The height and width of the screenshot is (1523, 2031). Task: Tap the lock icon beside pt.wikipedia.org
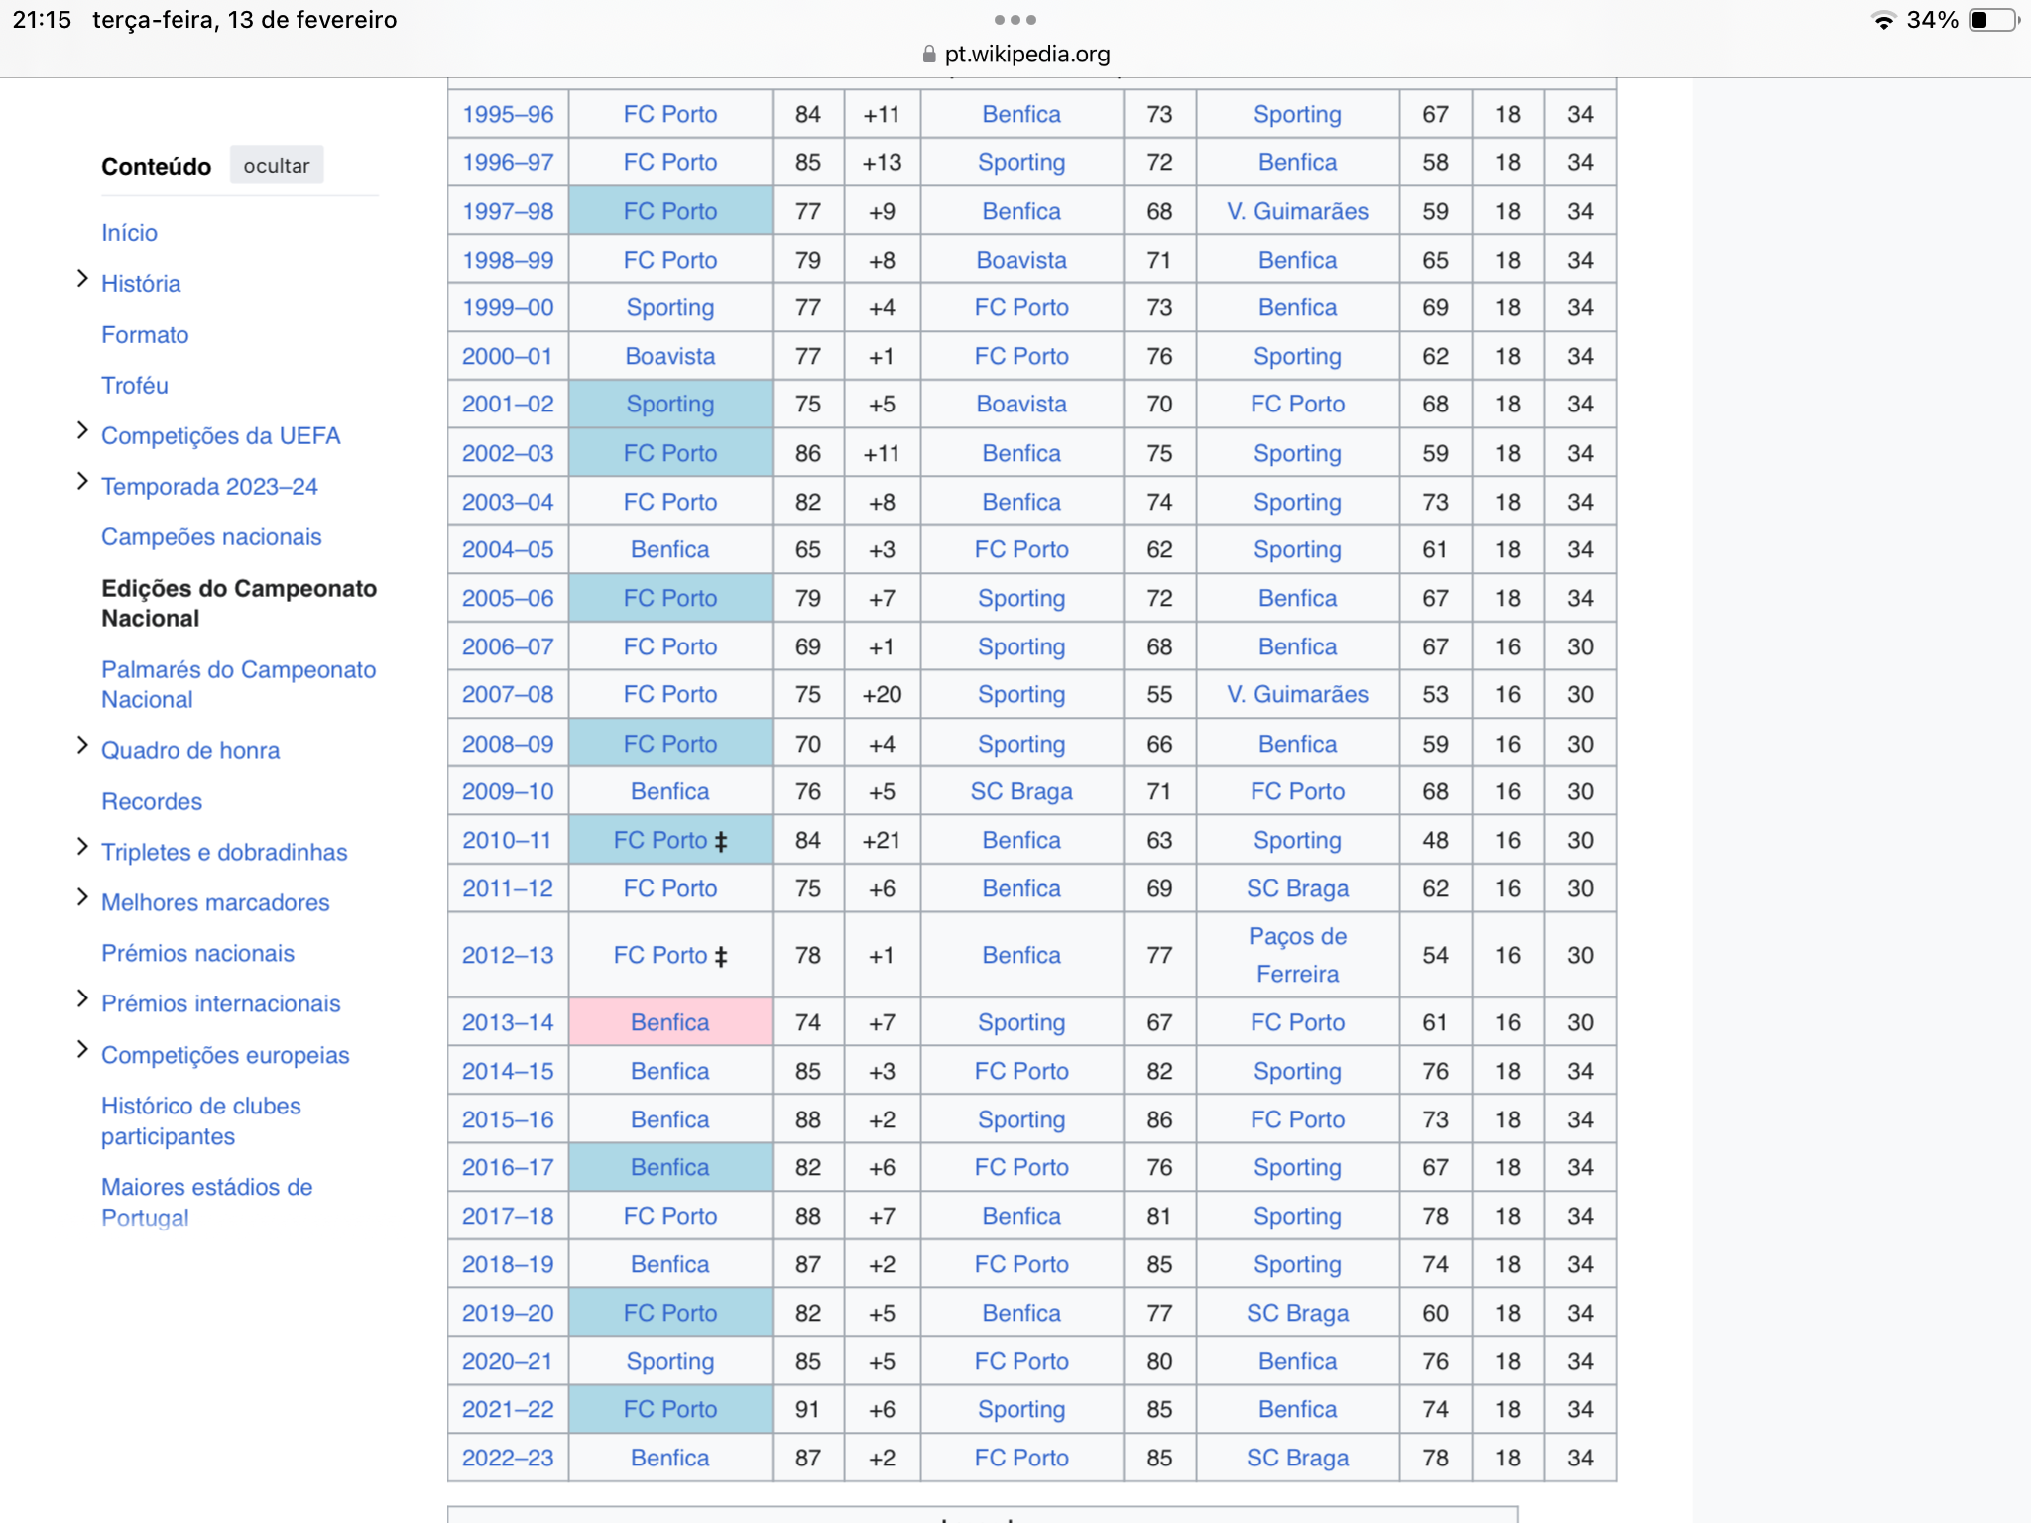pyautogui.click(x=928, y=54)
